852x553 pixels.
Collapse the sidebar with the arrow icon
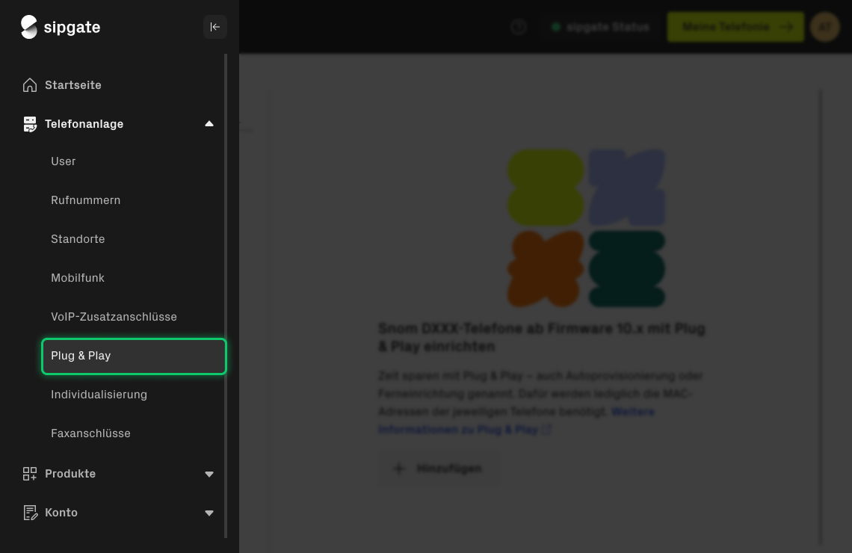click(215, 27)
